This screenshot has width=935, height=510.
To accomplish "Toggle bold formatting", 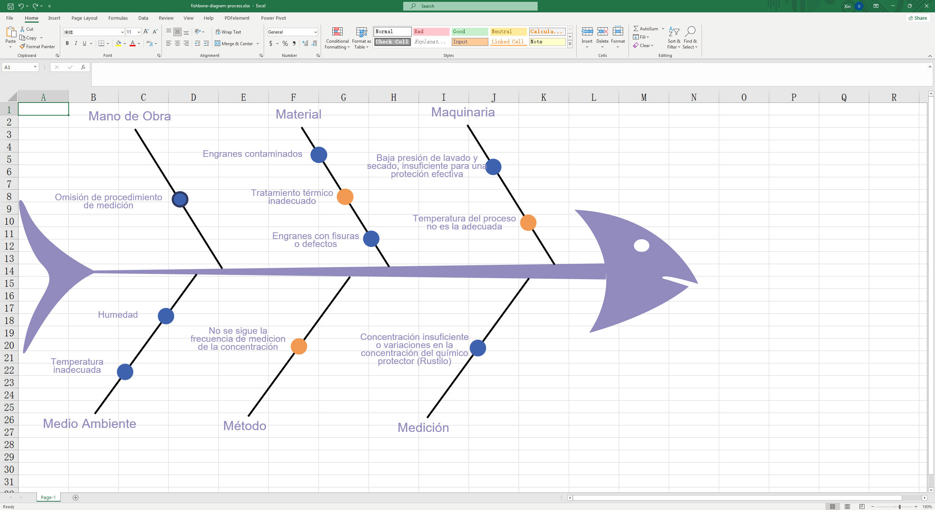I will [67, 43].
